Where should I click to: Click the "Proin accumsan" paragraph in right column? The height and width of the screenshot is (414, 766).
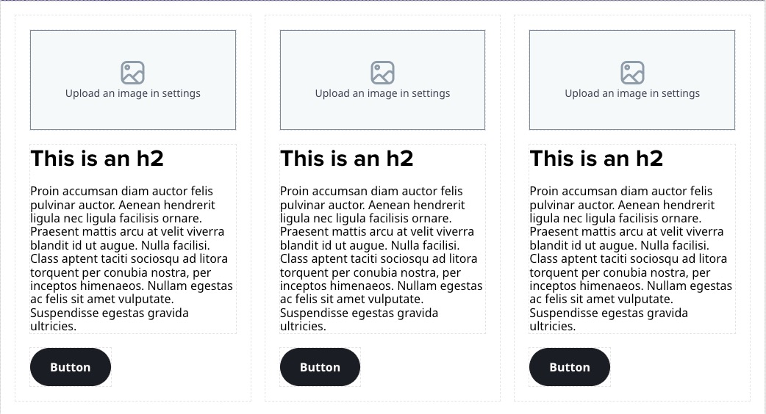click(632, 258)
